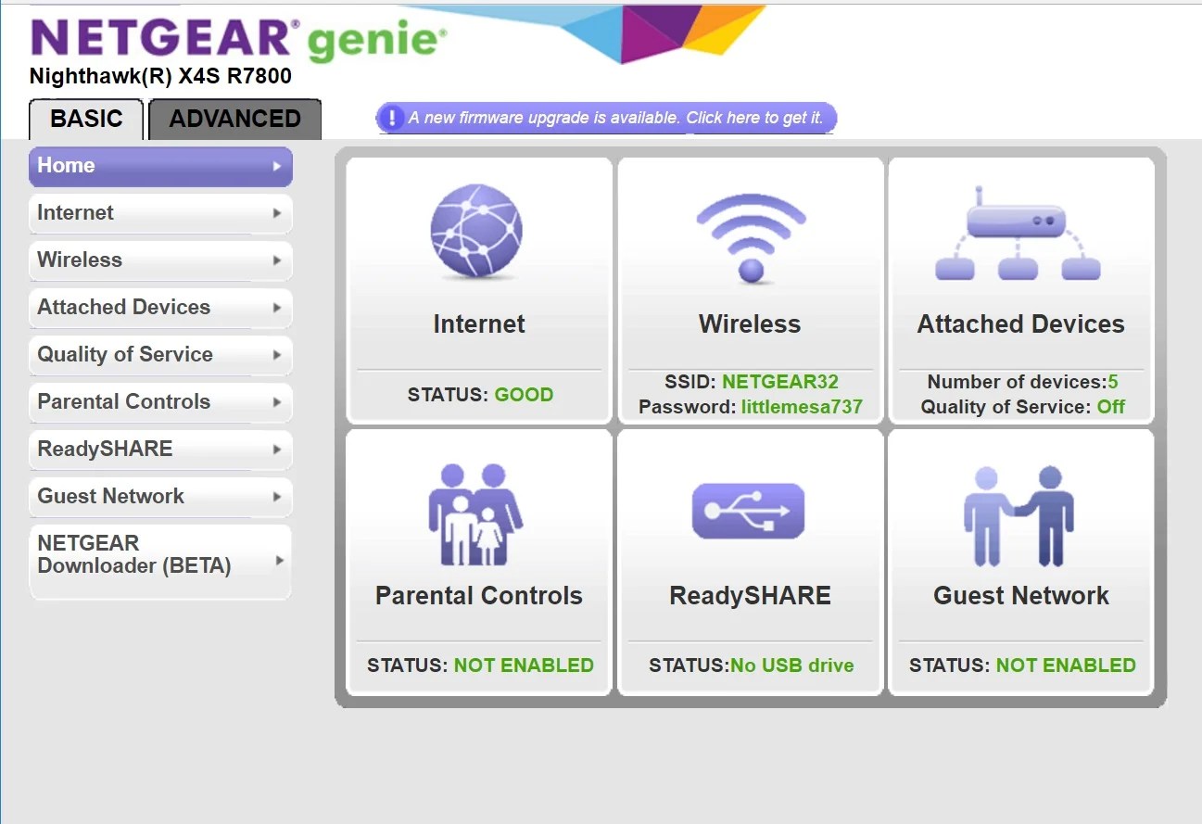Click the arrow beside sidebar Internet
1202x824 pixels.
[x=277, y=213]
